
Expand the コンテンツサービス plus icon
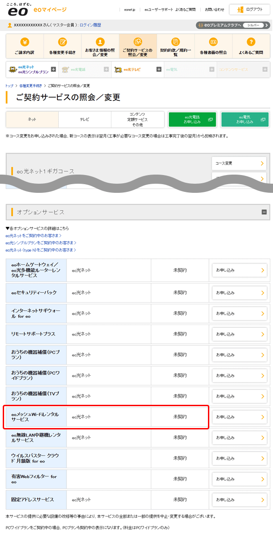tap(265, 70)
